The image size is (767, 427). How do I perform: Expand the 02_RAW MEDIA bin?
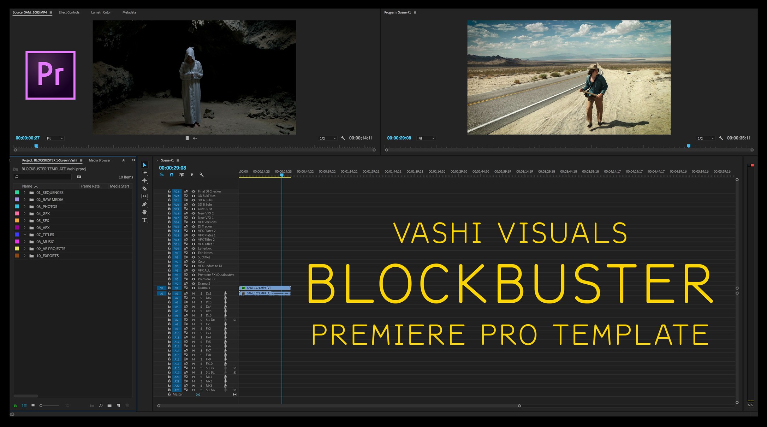click(25, 200)
